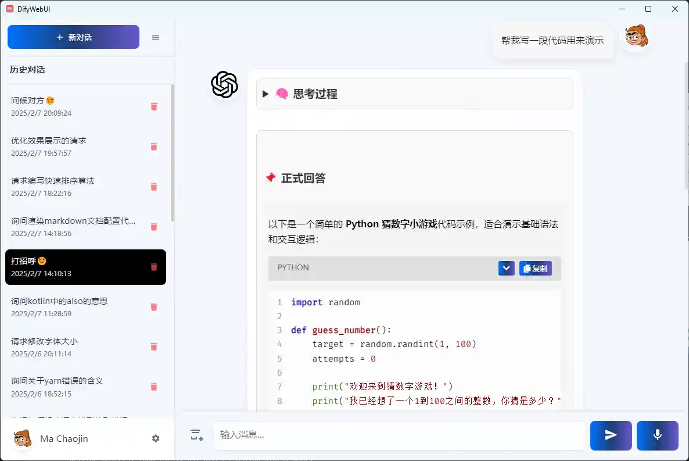Screen dimensions: 689x461
Task: Copy code with the 复制 button
Action: [x=535, y=268]
